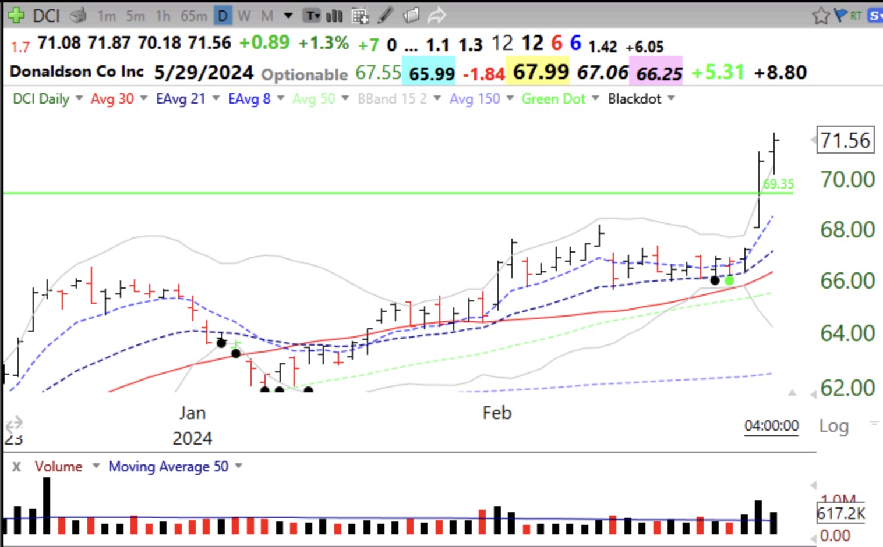This screenshot has width=883, height=547.
Task: Toggle the Log scale setting
Action: pos(833,426)
